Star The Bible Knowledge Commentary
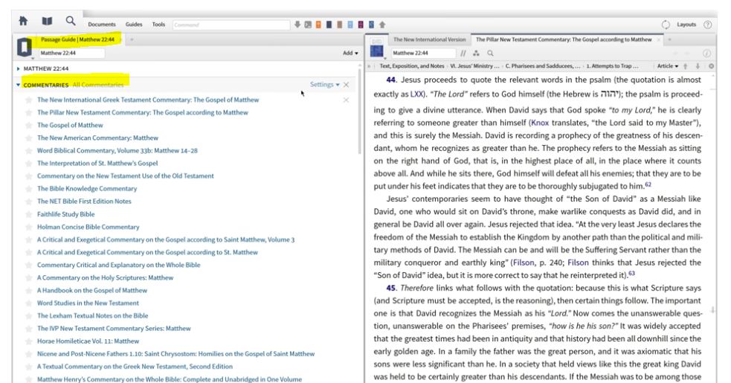Screen dimensions: 731x383 [29, 188]
